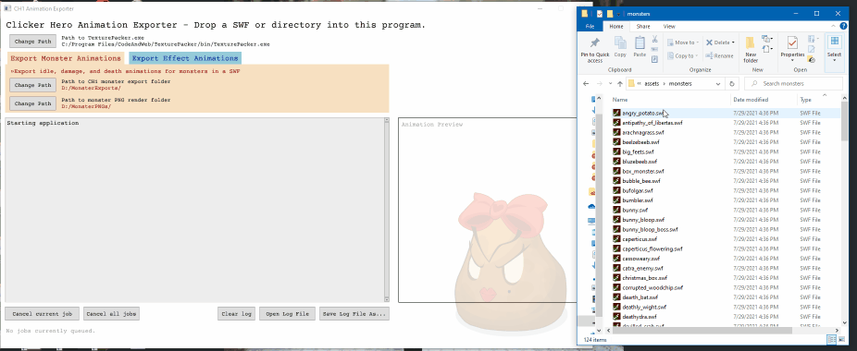Click the Delete X icon
This screenshot has height=351, width=857.
(709, 42)
